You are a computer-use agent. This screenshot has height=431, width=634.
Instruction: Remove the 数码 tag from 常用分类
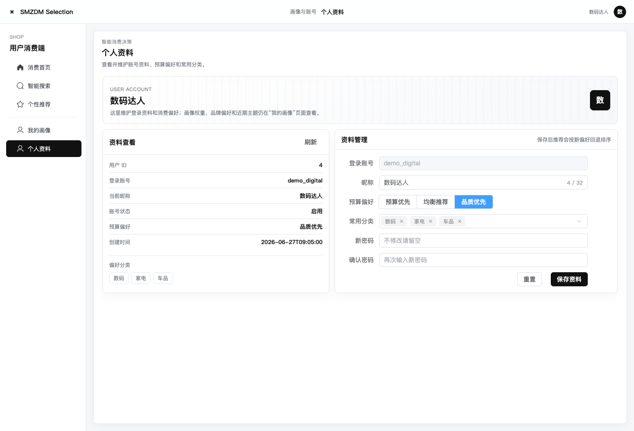402,221
